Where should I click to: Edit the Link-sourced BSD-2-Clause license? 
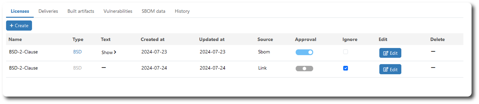point(390,69)
